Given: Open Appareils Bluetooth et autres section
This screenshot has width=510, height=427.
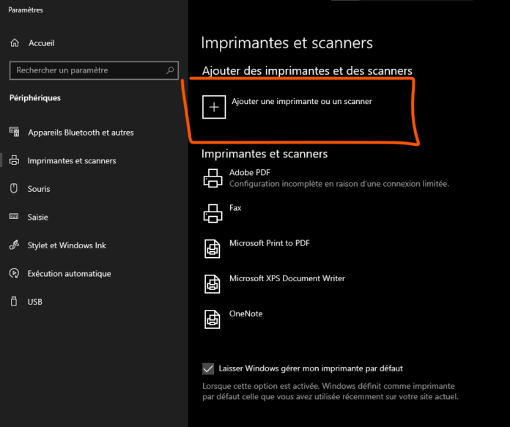Looking at the screenshot, I should [x=80, y=133].
